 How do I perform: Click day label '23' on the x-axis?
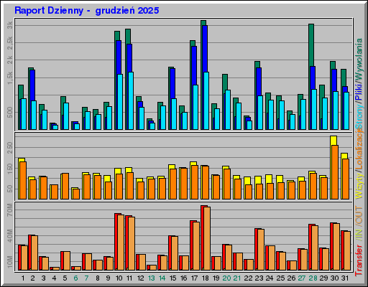tap(259, 278)
